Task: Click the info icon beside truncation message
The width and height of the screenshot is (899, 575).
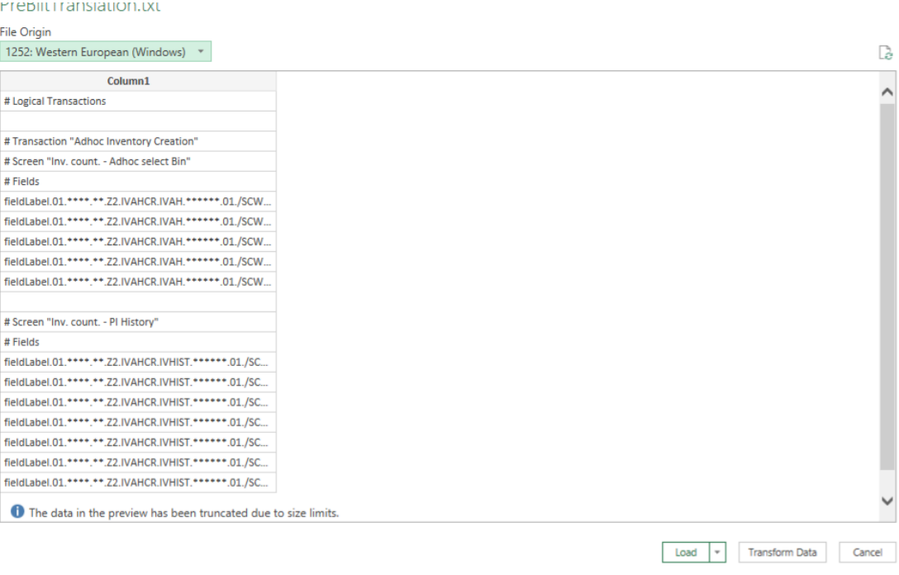Action: tap(17, 512)
